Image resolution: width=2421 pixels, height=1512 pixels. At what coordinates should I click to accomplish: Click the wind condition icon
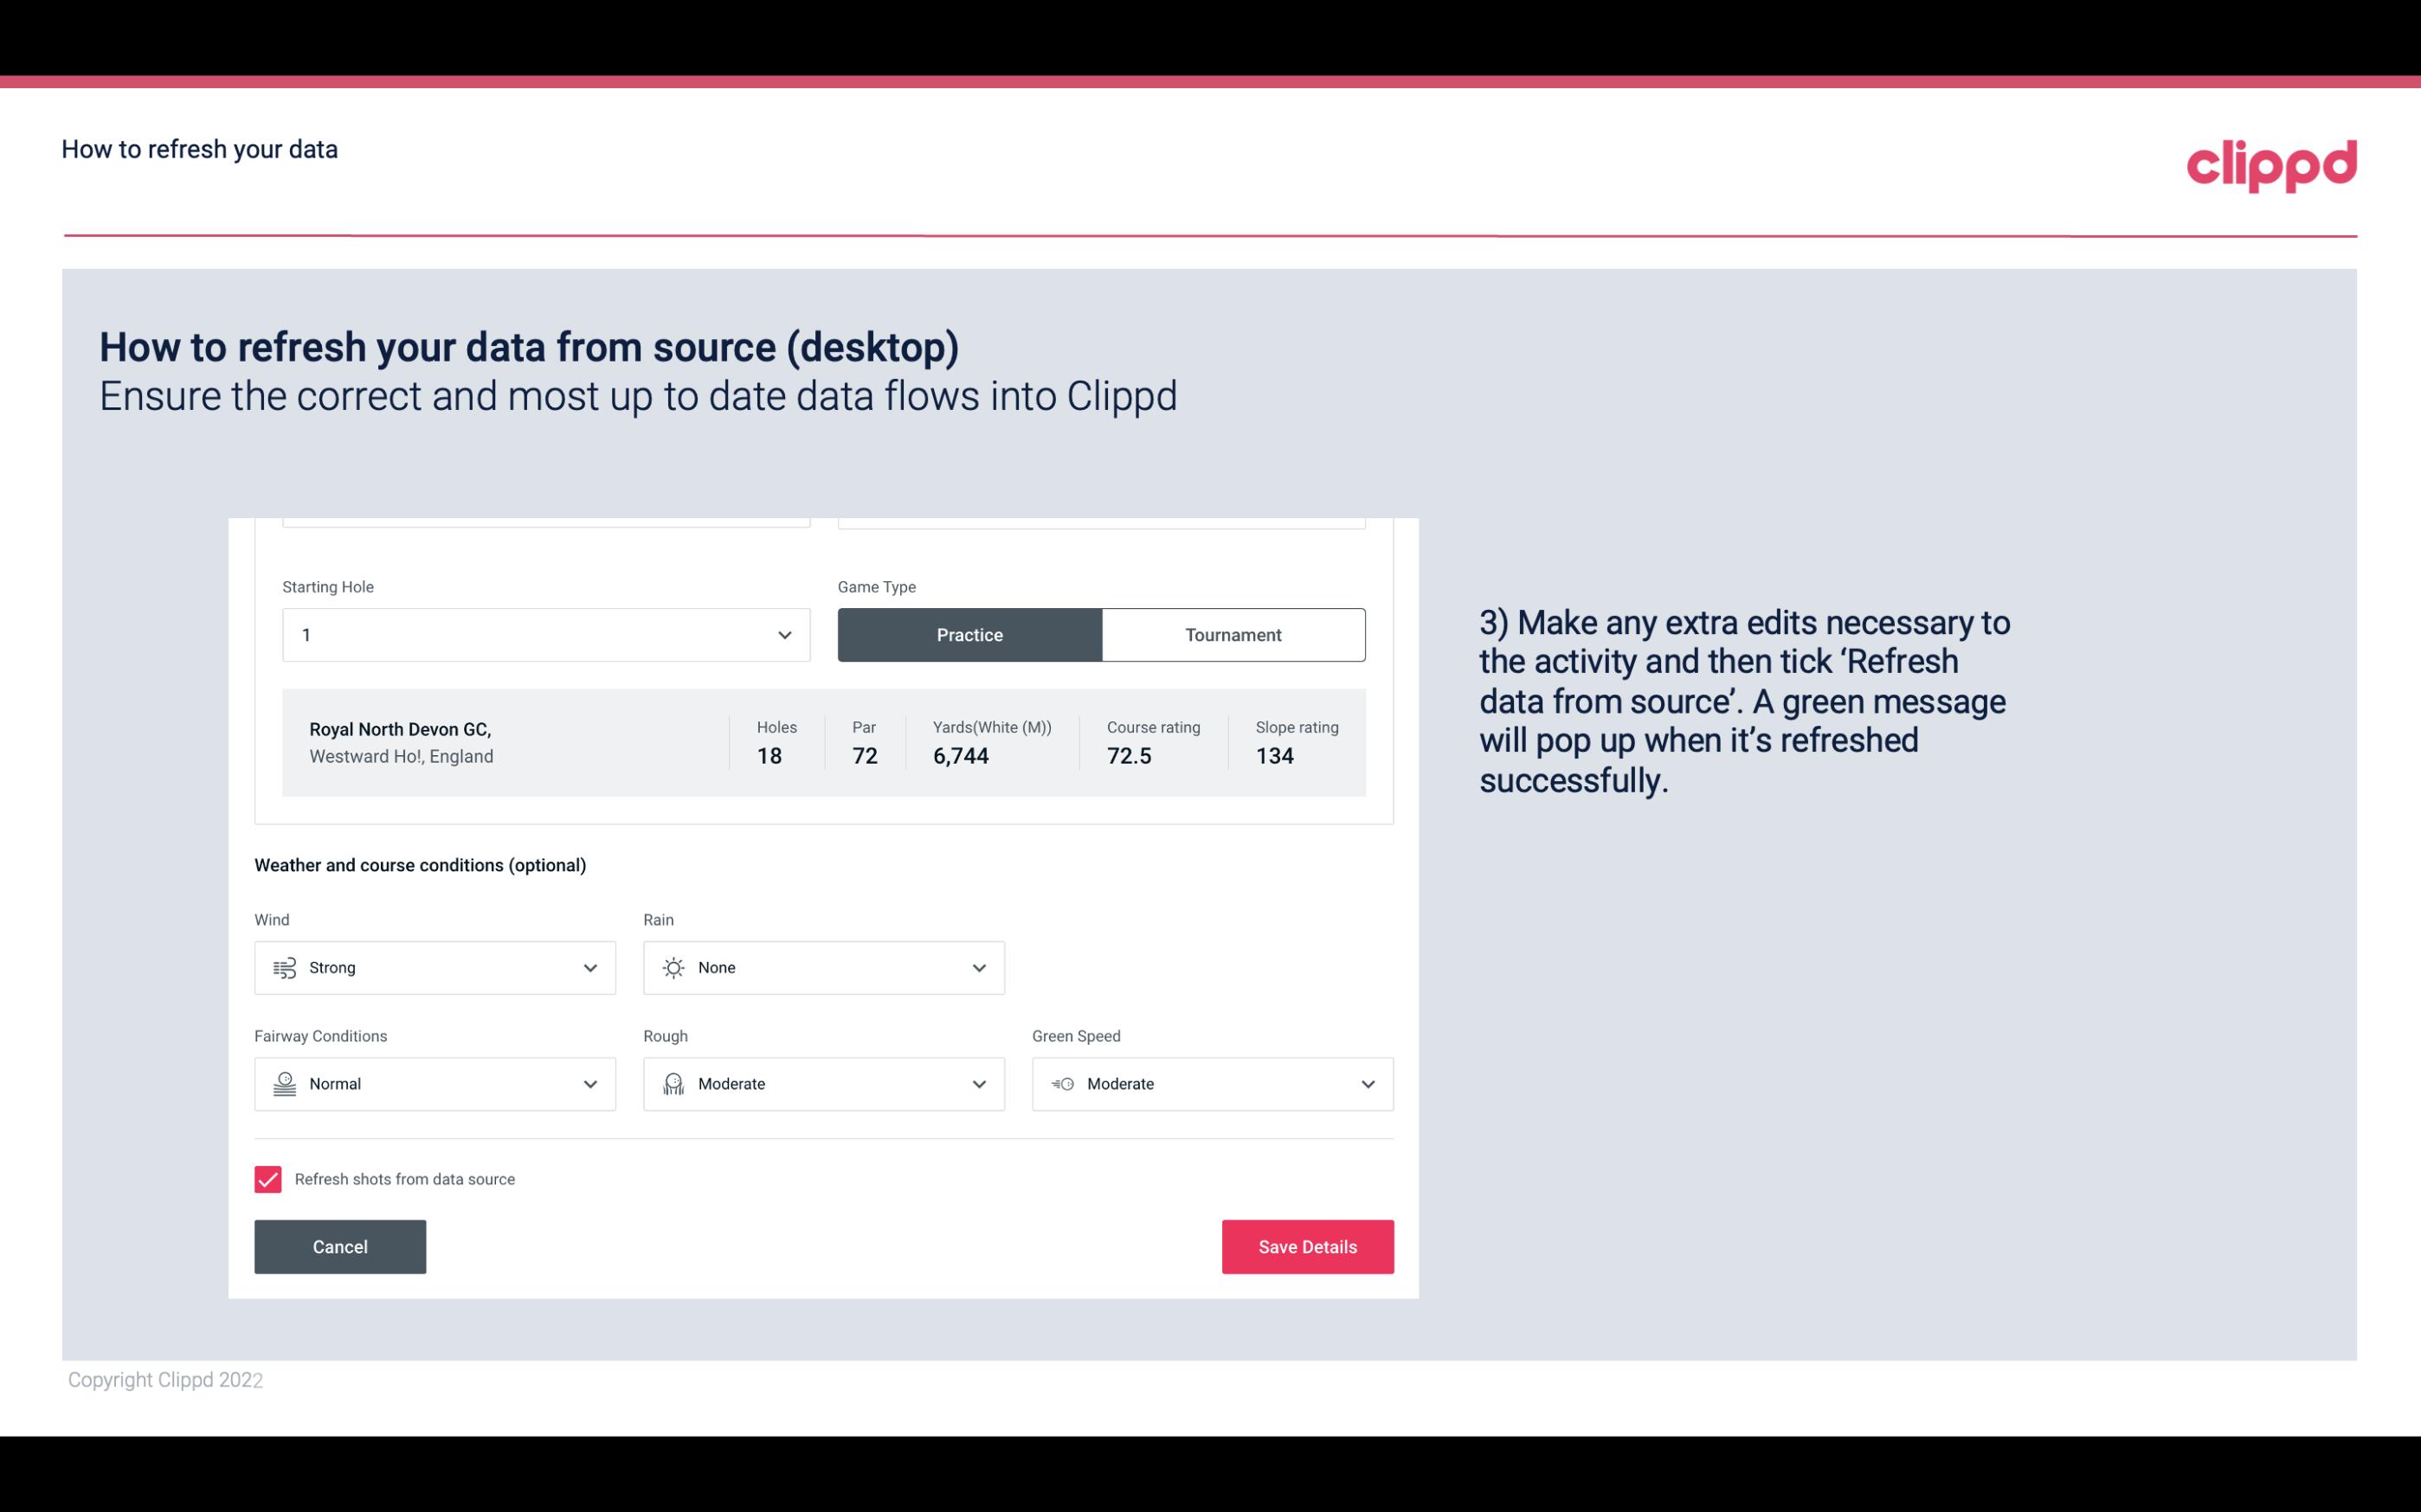(284, 967)
